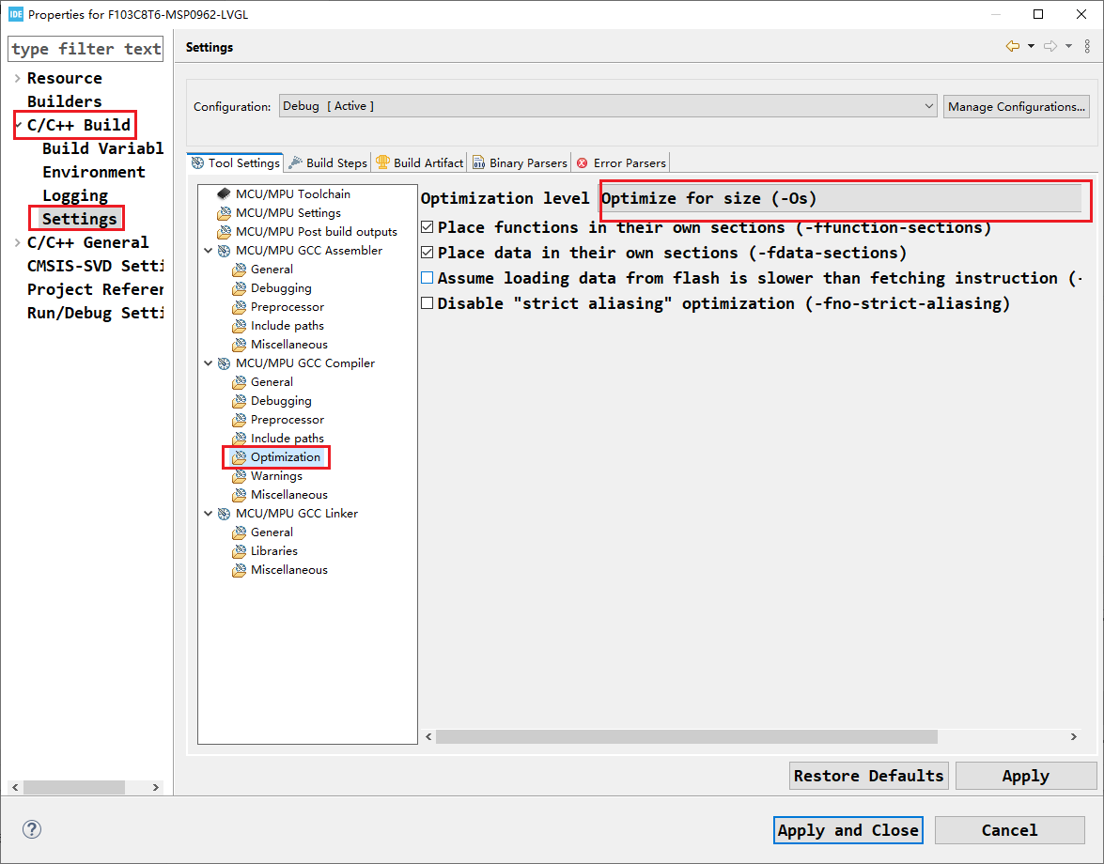1104x864 pixels.
Task: Switch to the Build Steps tab
Action: coord(329,162)
